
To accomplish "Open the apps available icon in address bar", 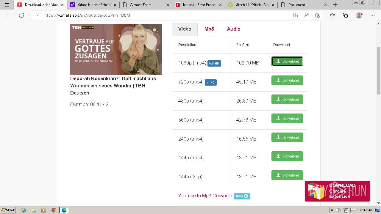I will tap(295, 15).
